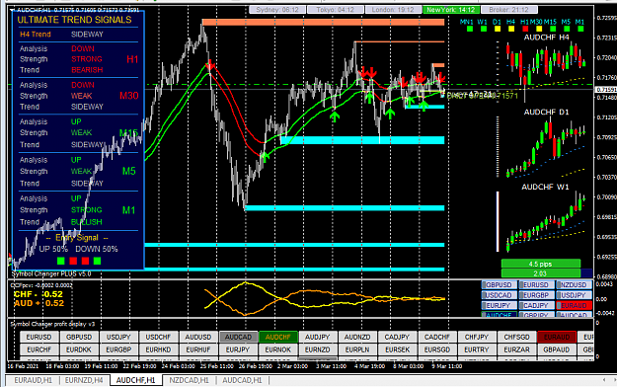
Task: Select EURUSD in Symbol Changer PLUS panel
Action: 536,284
